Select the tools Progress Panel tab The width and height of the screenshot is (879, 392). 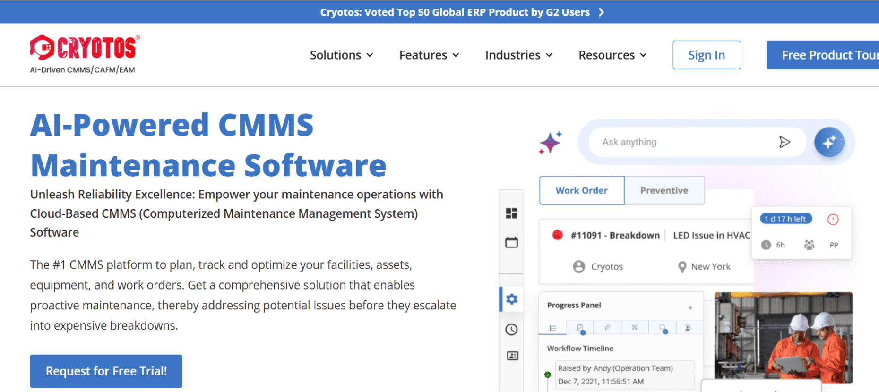635,327
